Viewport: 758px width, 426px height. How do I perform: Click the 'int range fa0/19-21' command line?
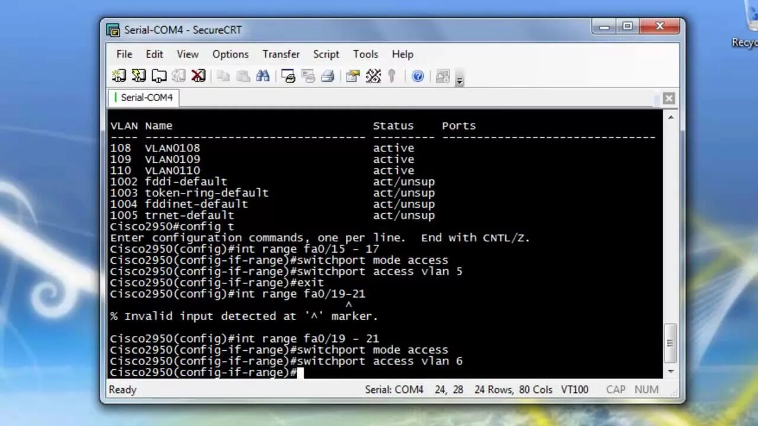click(237, 294)
